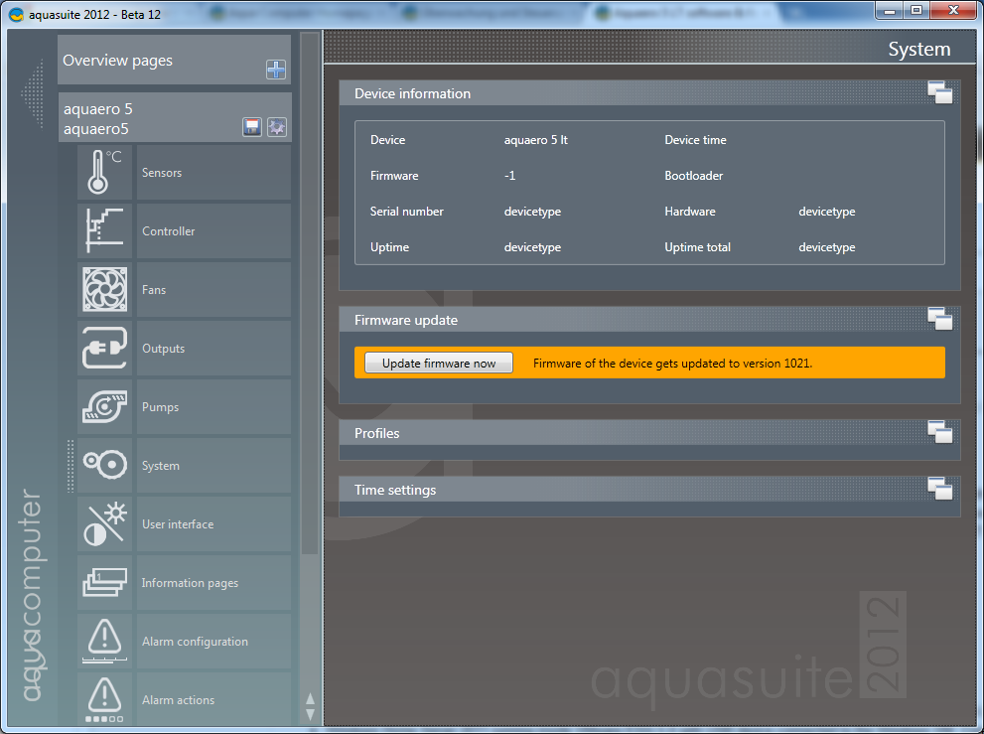Select the Fans icon
984x734 pixels.
[x=105, y=289]
